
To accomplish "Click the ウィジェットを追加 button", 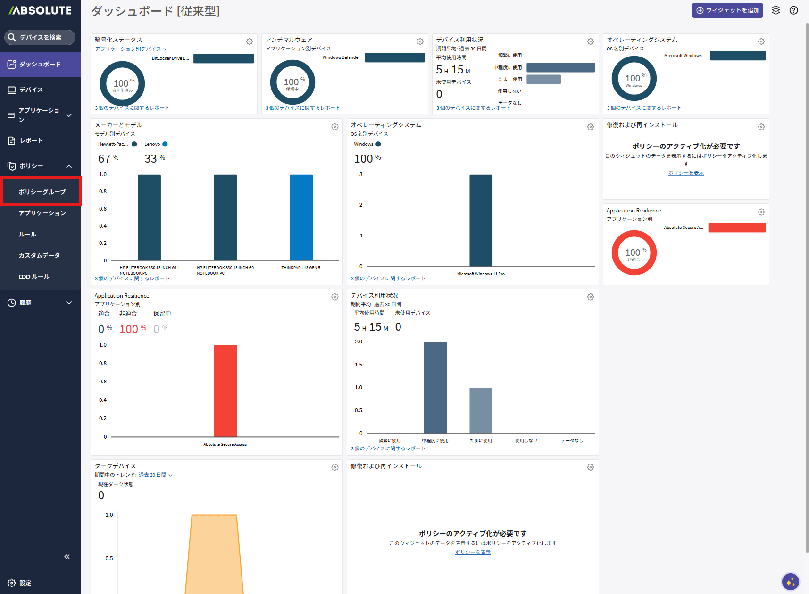I will tap(727, 10).
